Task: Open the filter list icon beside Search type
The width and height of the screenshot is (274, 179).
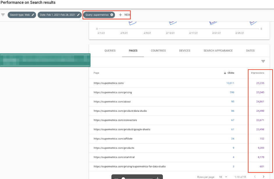Action: pyautogui.click(x=3, y=15)
